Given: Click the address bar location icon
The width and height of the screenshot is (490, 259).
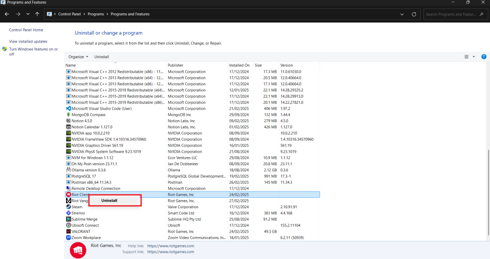Looking at the screenshot, I should (x=49, y=14).
